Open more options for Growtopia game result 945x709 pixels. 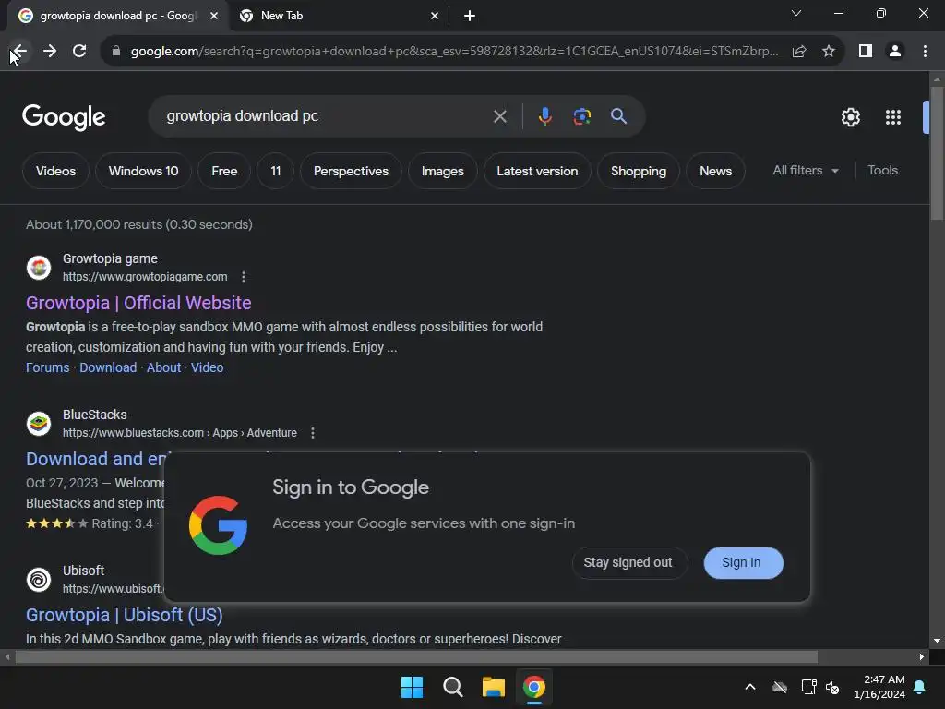[244, 277]
